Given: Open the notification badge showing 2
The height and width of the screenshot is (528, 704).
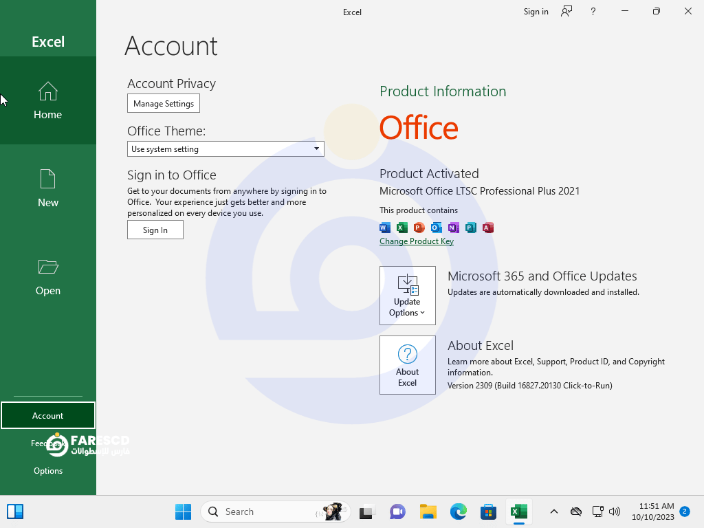Looking at the screenshot, I should [x=685, y=511].
